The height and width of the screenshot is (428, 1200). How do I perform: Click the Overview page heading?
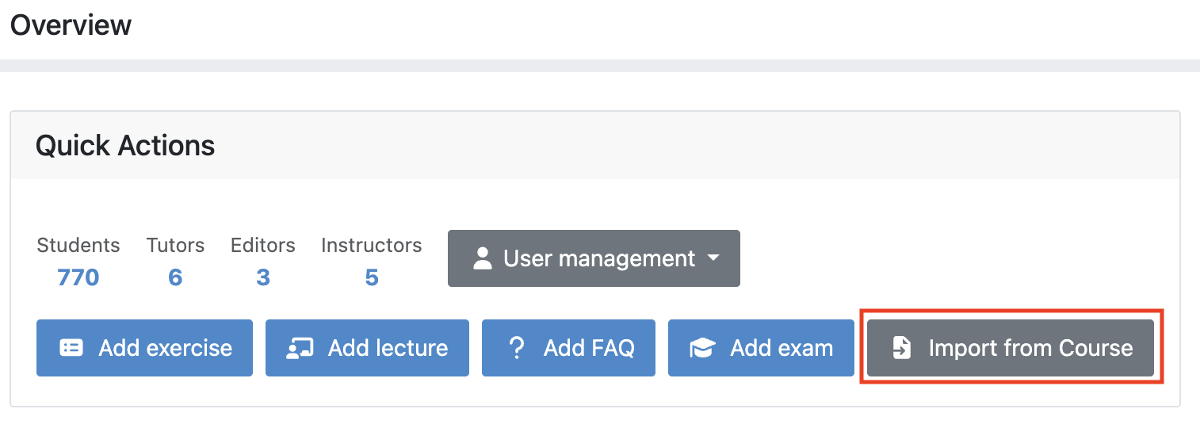[71, 25]
